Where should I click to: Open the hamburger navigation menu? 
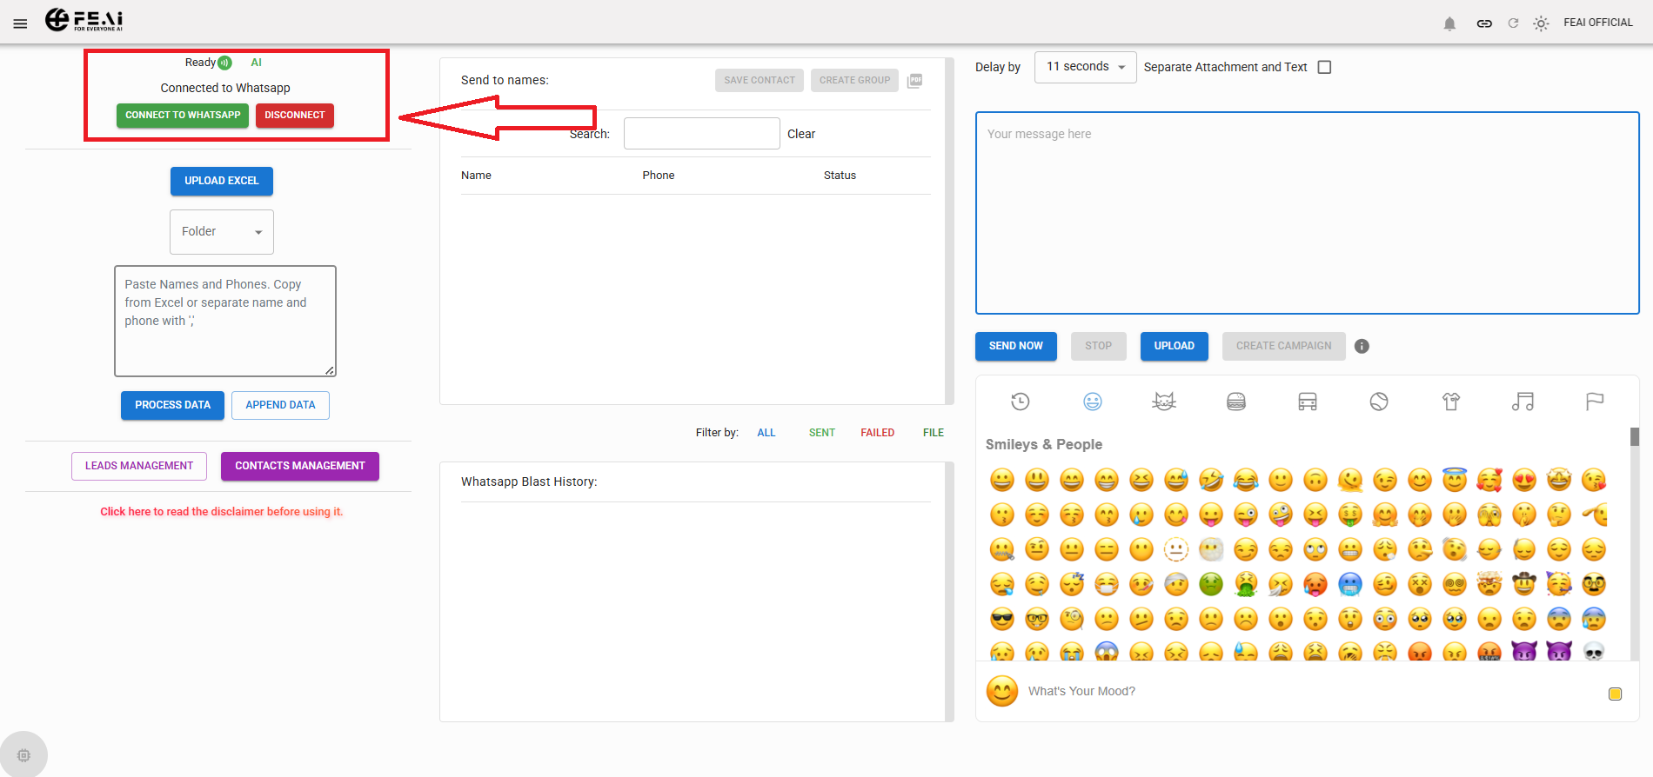coord(20,23)
